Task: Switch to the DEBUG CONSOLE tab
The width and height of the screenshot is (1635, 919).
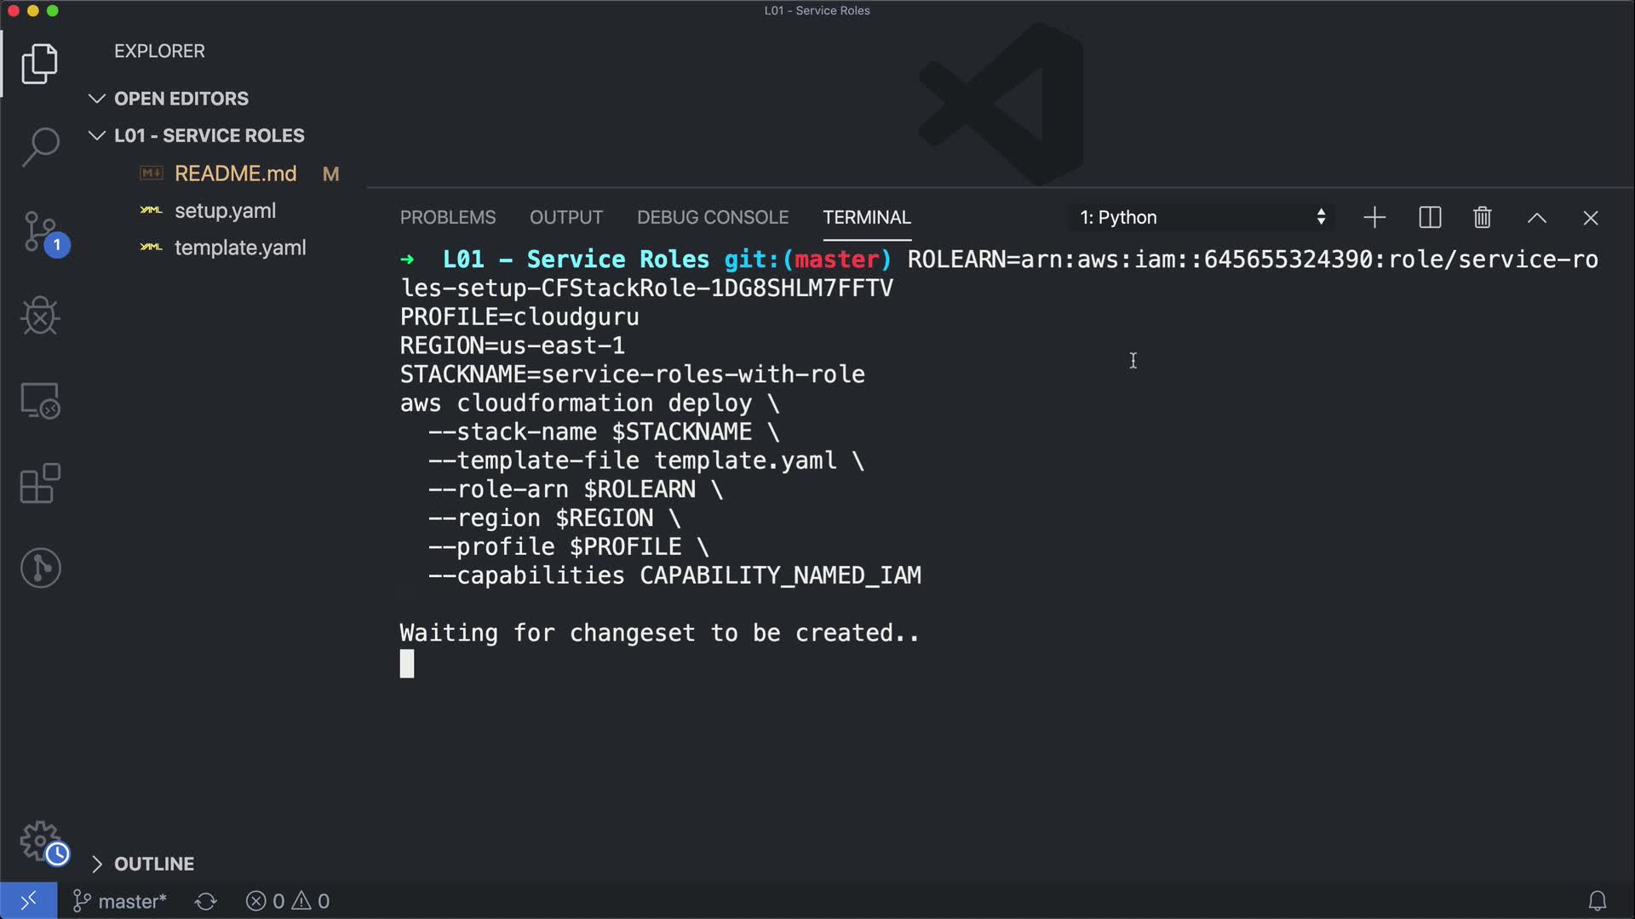Action: pos(713,218)
